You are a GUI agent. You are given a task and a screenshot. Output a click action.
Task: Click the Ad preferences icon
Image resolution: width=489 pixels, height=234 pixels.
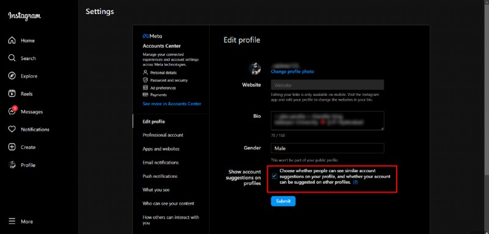(x=145, y=87)
